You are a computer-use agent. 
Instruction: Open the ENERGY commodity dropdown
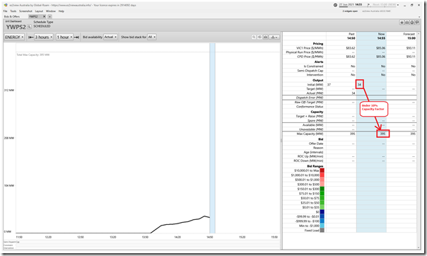point(14,37)
